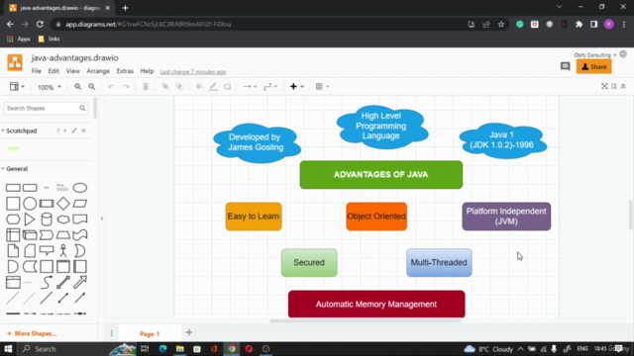Click the More Shapes button

tap(32, 333)
